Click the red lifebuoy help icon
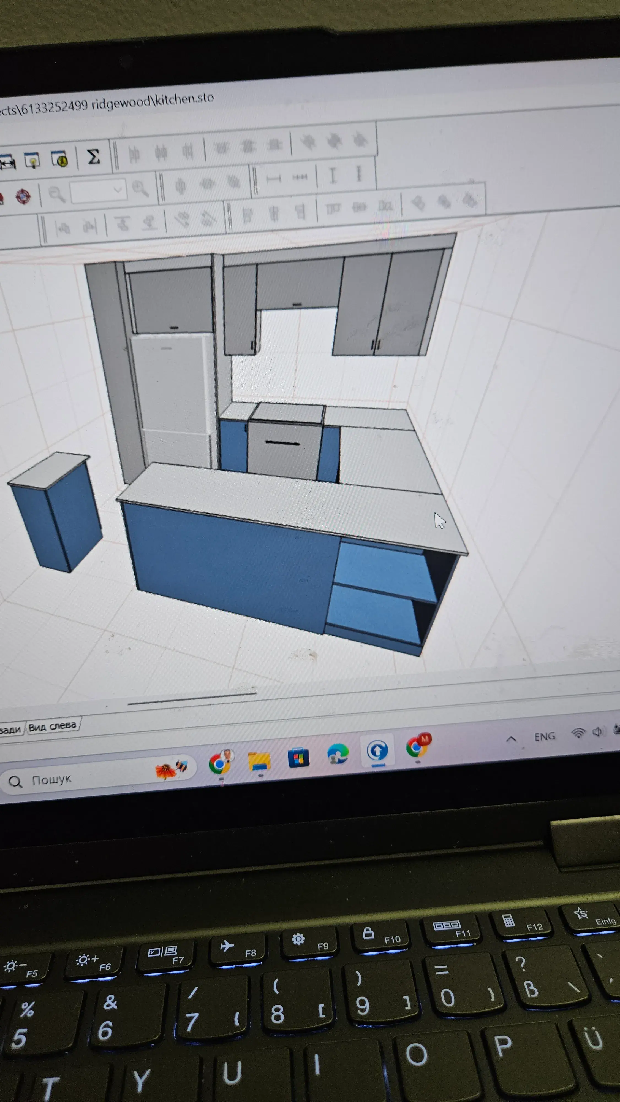The height and width of the screenshot is (1102, 620). 23,197
